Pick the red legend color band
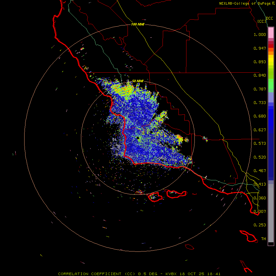276x276 pixels. tap(271, 46)
